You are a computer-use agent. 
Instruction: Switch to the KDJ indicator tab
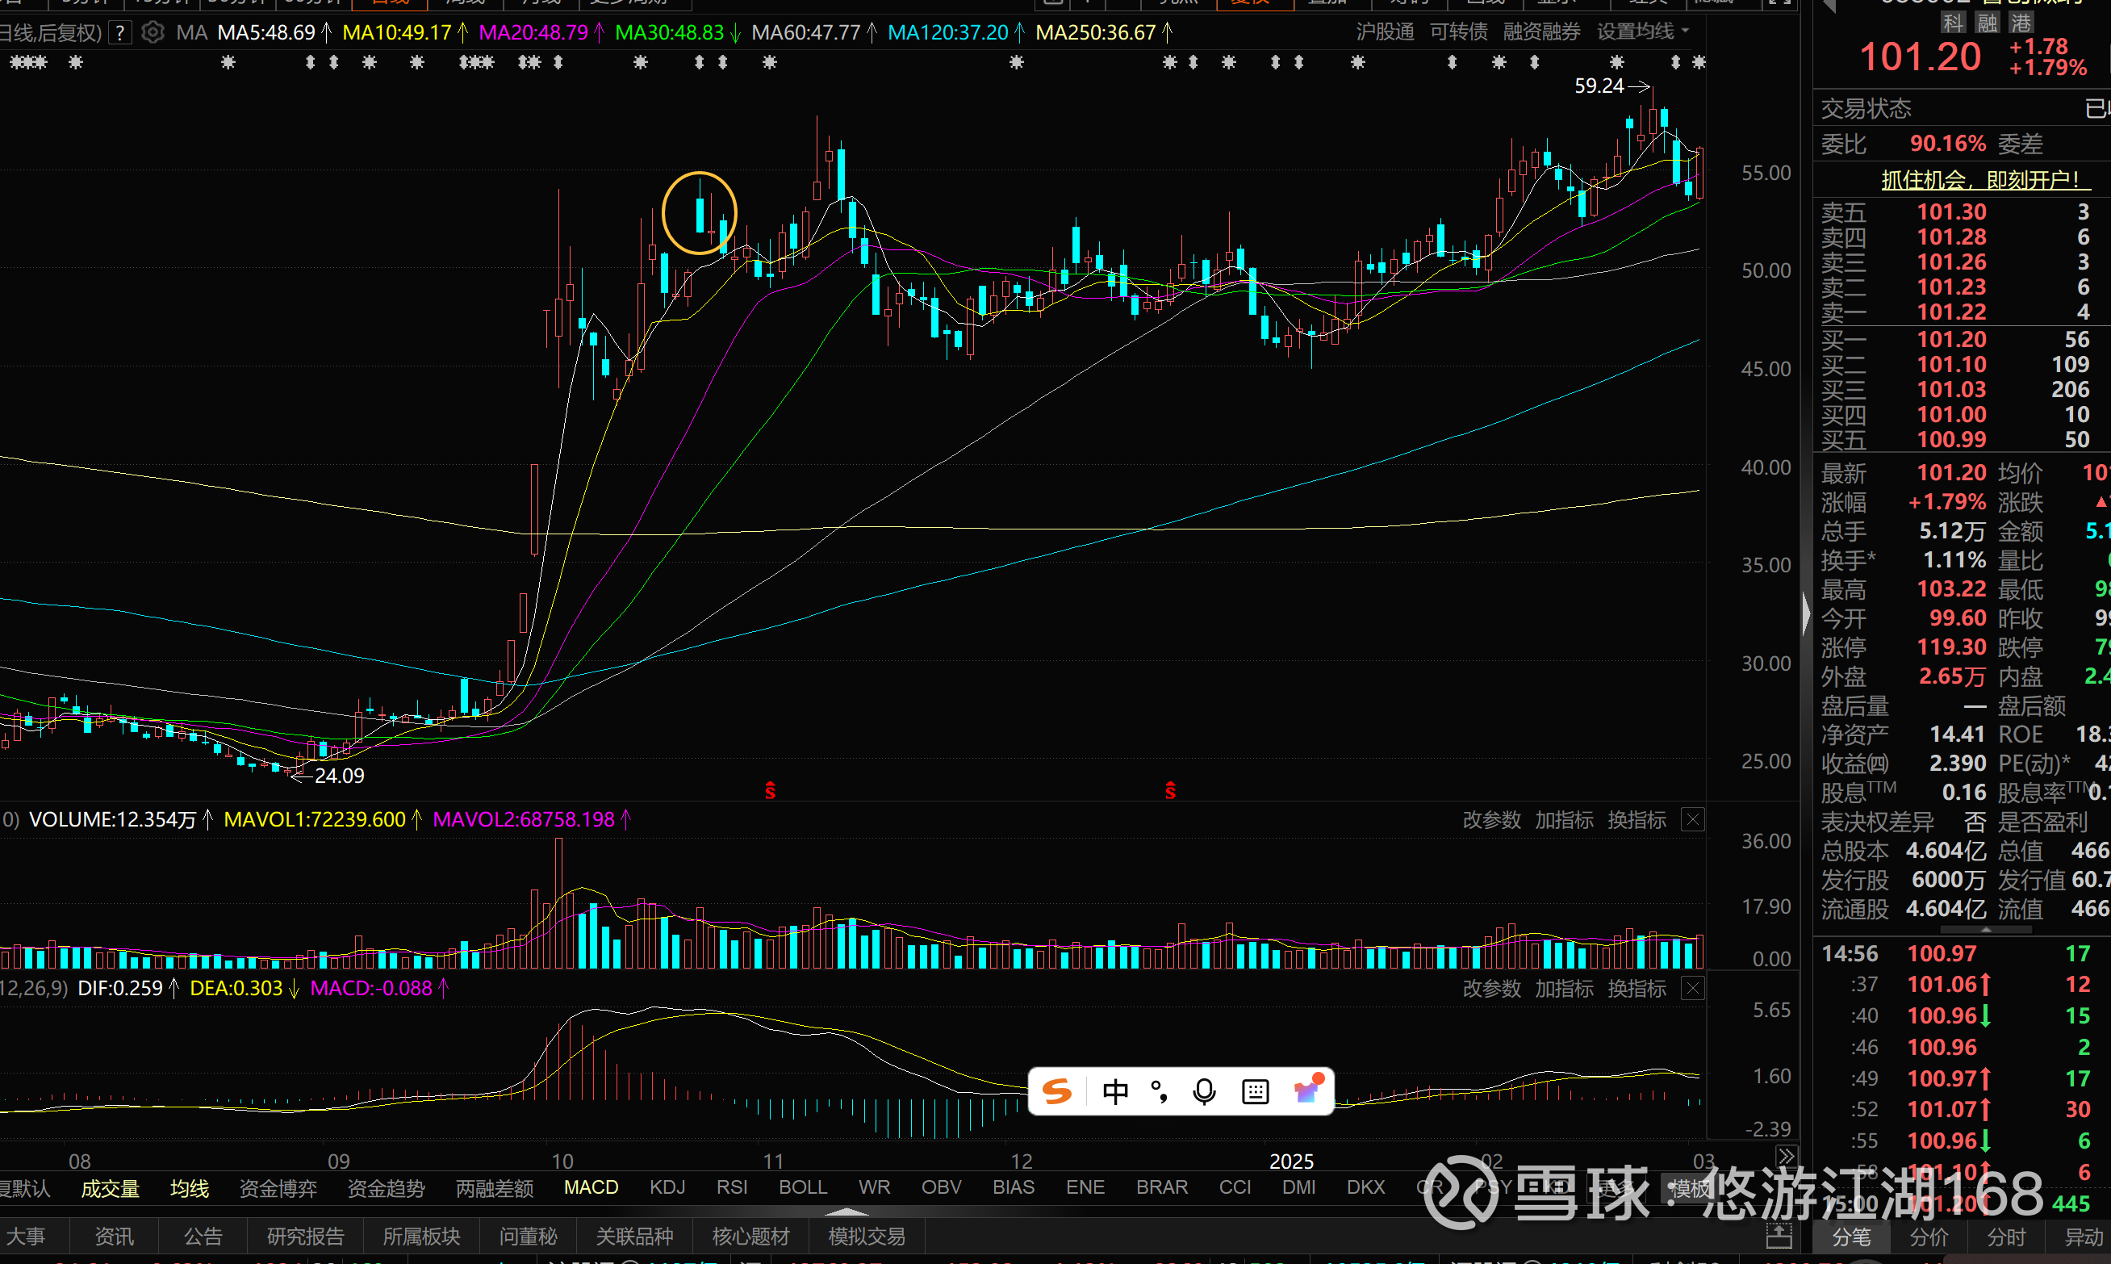[x=667, y=1187]
